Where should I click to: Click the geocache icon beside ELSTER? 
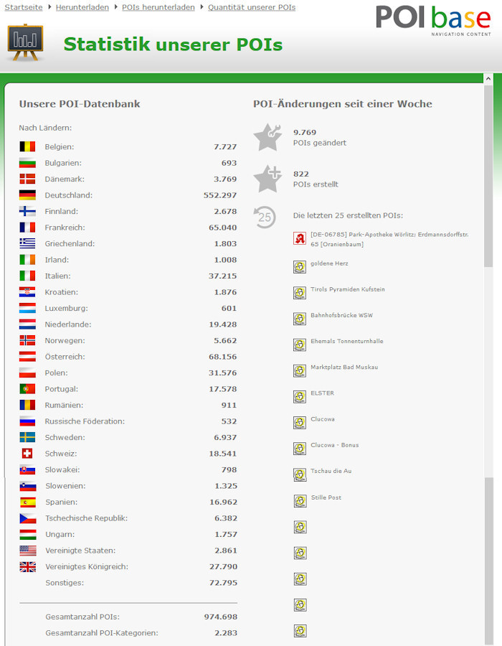point(300,396)
